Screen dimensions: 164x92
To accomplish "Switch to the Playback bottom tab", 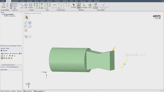I will point(19,91).
